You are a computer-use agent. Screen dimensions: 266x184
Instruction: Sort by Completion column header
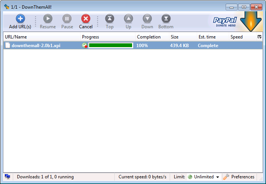152,37
